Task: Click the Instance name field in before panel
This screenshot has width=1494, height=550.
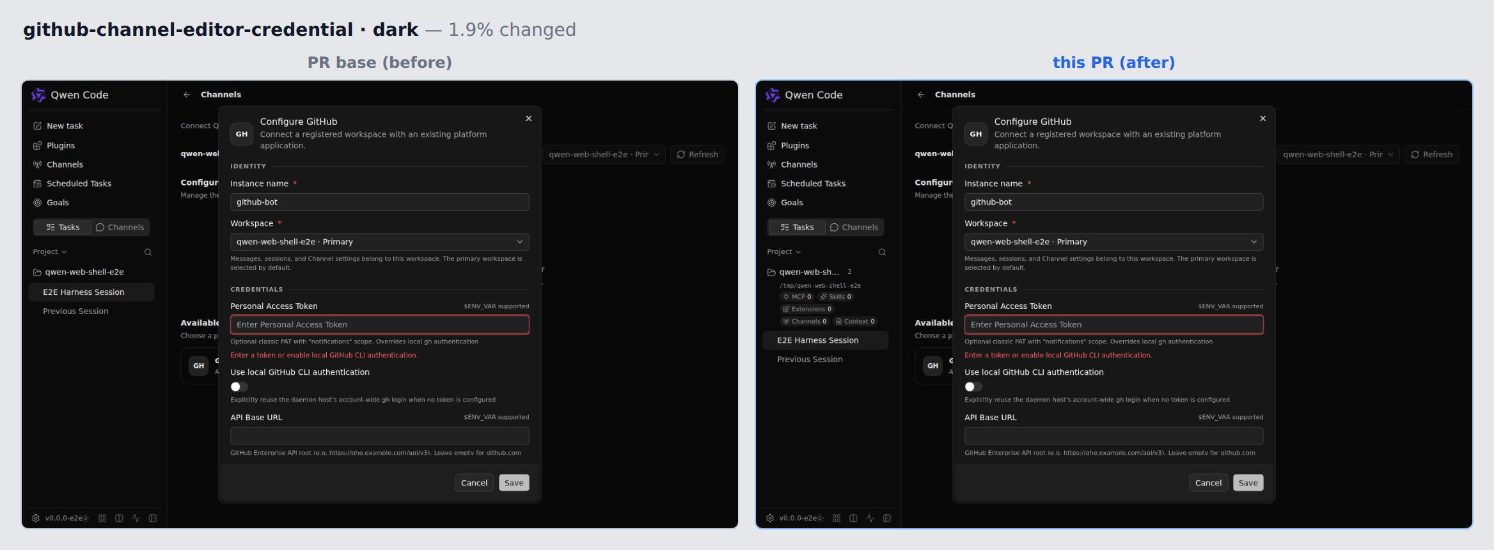Action: coord(380,202)
